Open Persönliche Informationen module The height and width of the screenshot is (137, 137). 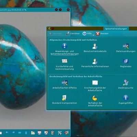(95, 63)
